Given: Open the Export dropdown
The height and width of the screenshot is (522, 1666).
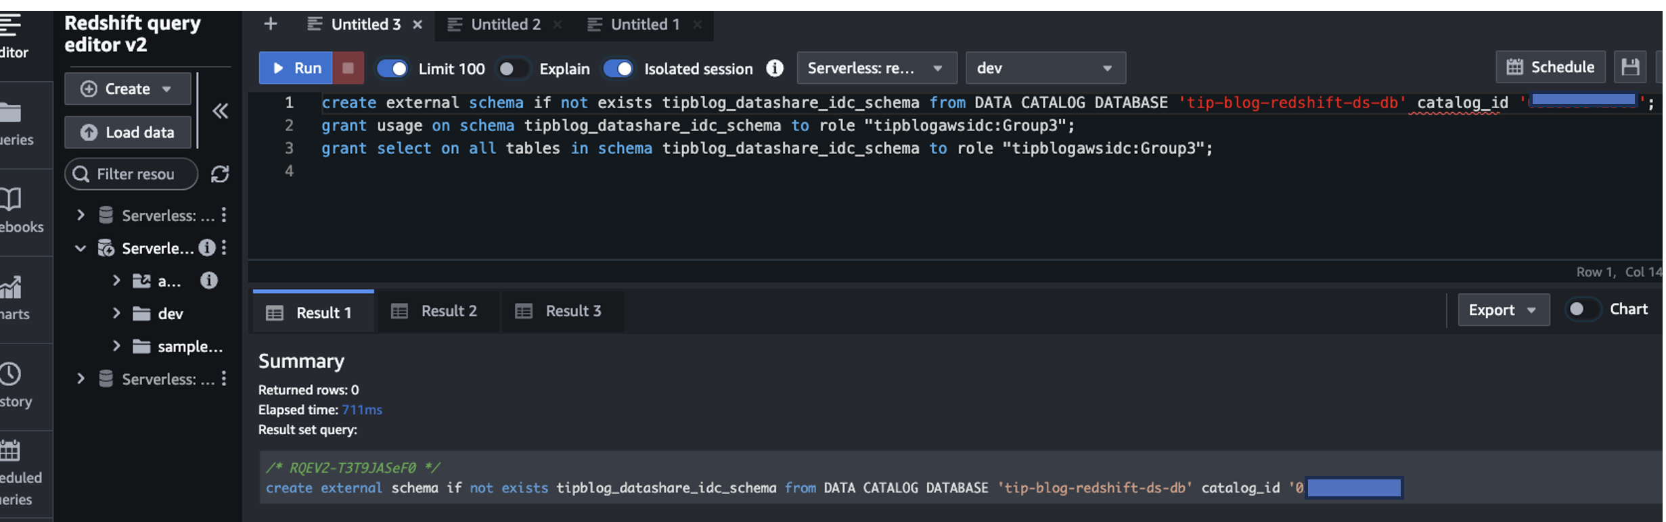Looking at the screenshot, I should point(1504,310).
